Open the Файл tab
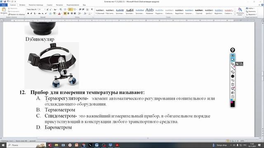This screenshot has width=264, height=148. pos(4,5)
